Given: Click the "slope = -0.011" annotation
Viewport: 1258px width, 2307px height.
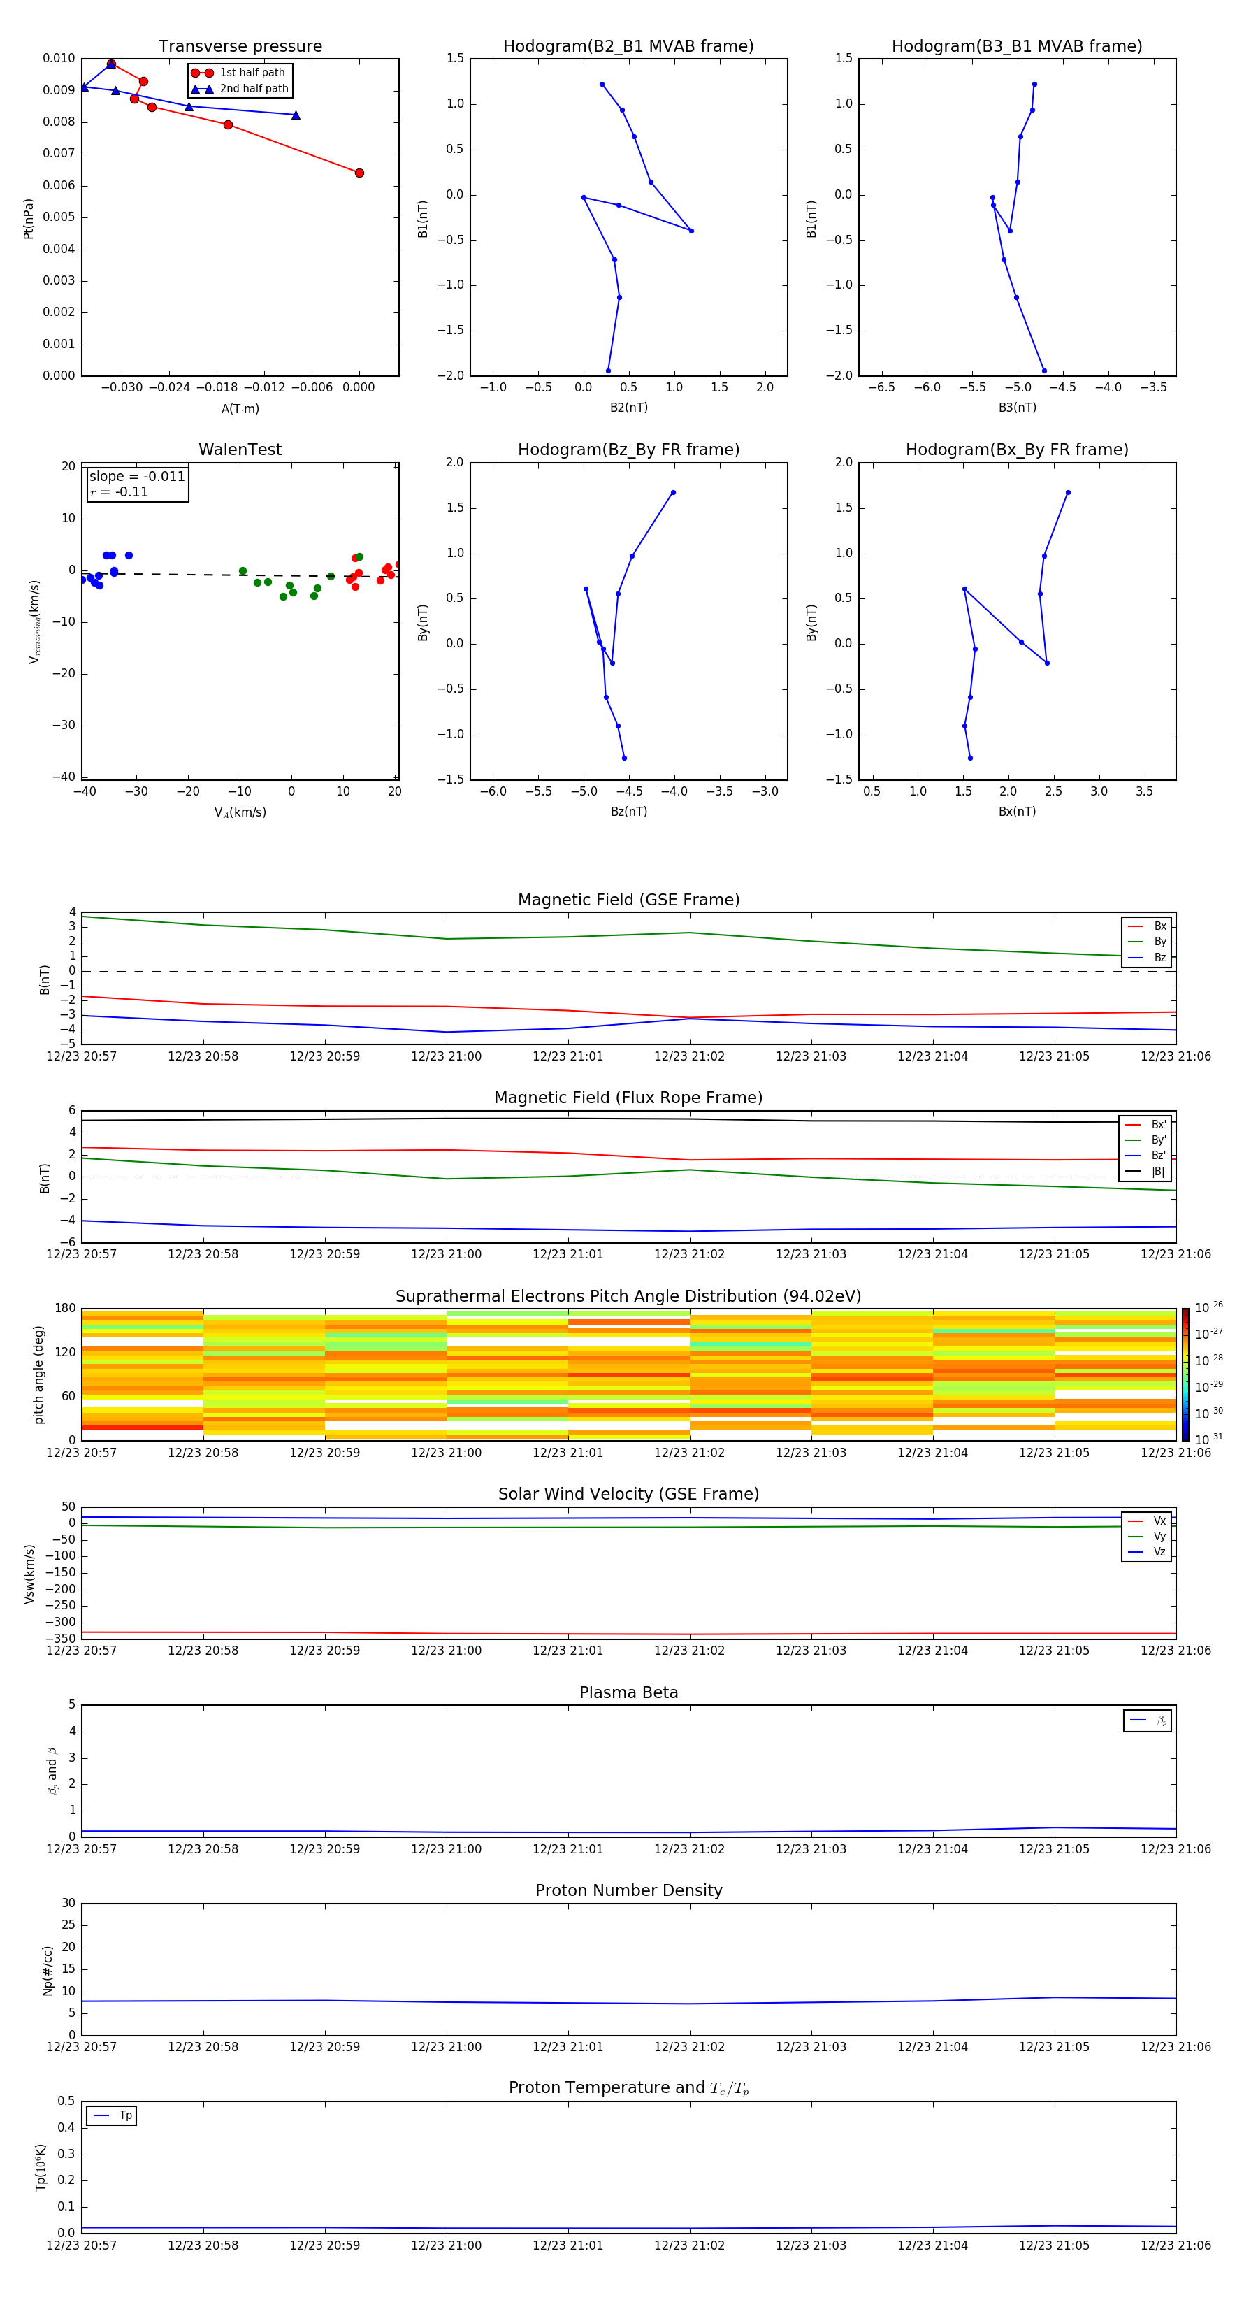Looking at the screenshot, I should (137, 477).
